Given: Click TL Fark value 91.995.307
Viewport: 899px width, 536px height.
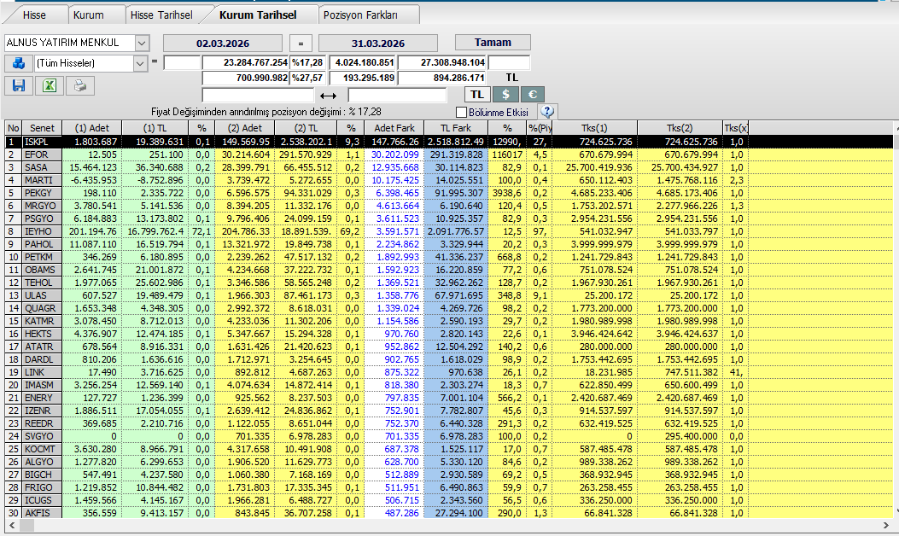Looking at the screenshot, I should [x=457, y=193].
